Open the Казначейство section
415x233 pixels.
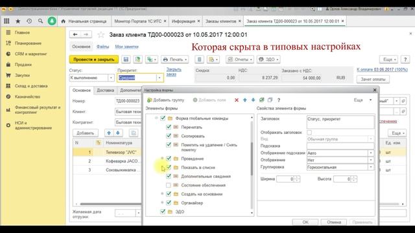point(27,96)
